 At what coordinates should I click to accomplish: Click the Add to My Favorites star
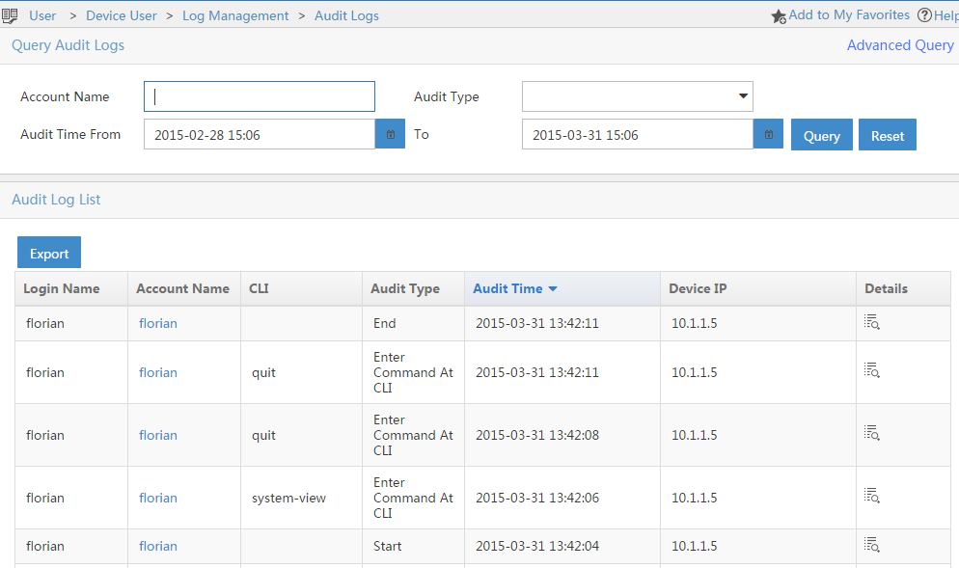point(779,14)
